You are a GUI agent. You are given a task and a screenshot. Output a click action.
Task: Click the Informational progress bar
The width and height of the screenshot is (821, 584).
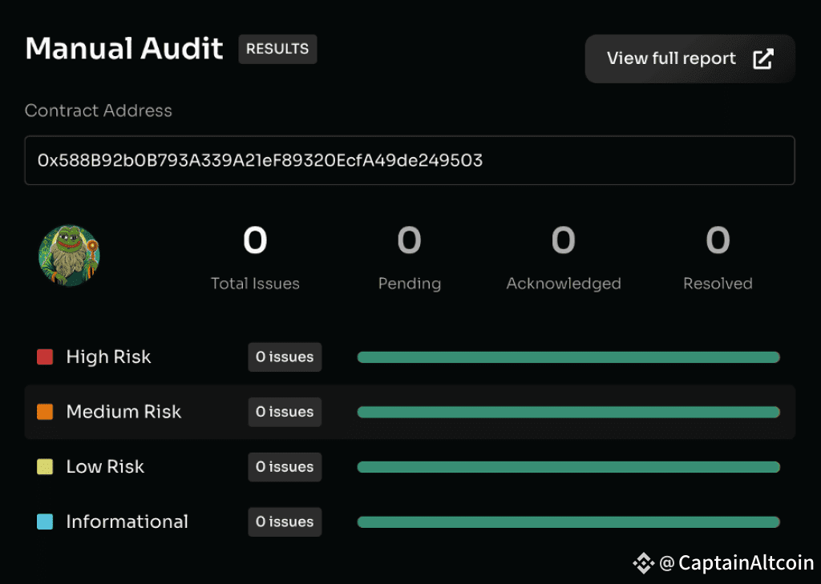point(568,522)
